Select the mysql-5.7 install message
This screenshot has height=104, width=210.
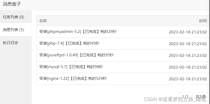71,67
